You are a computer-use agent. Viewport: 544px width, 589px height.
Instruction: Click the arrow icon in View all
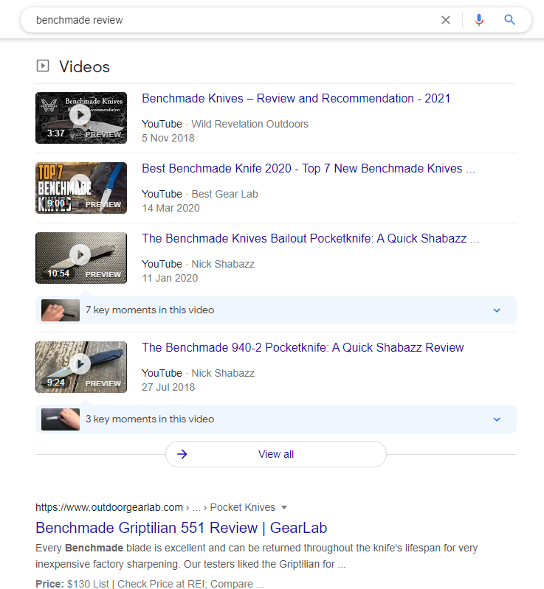pos(182,454)
